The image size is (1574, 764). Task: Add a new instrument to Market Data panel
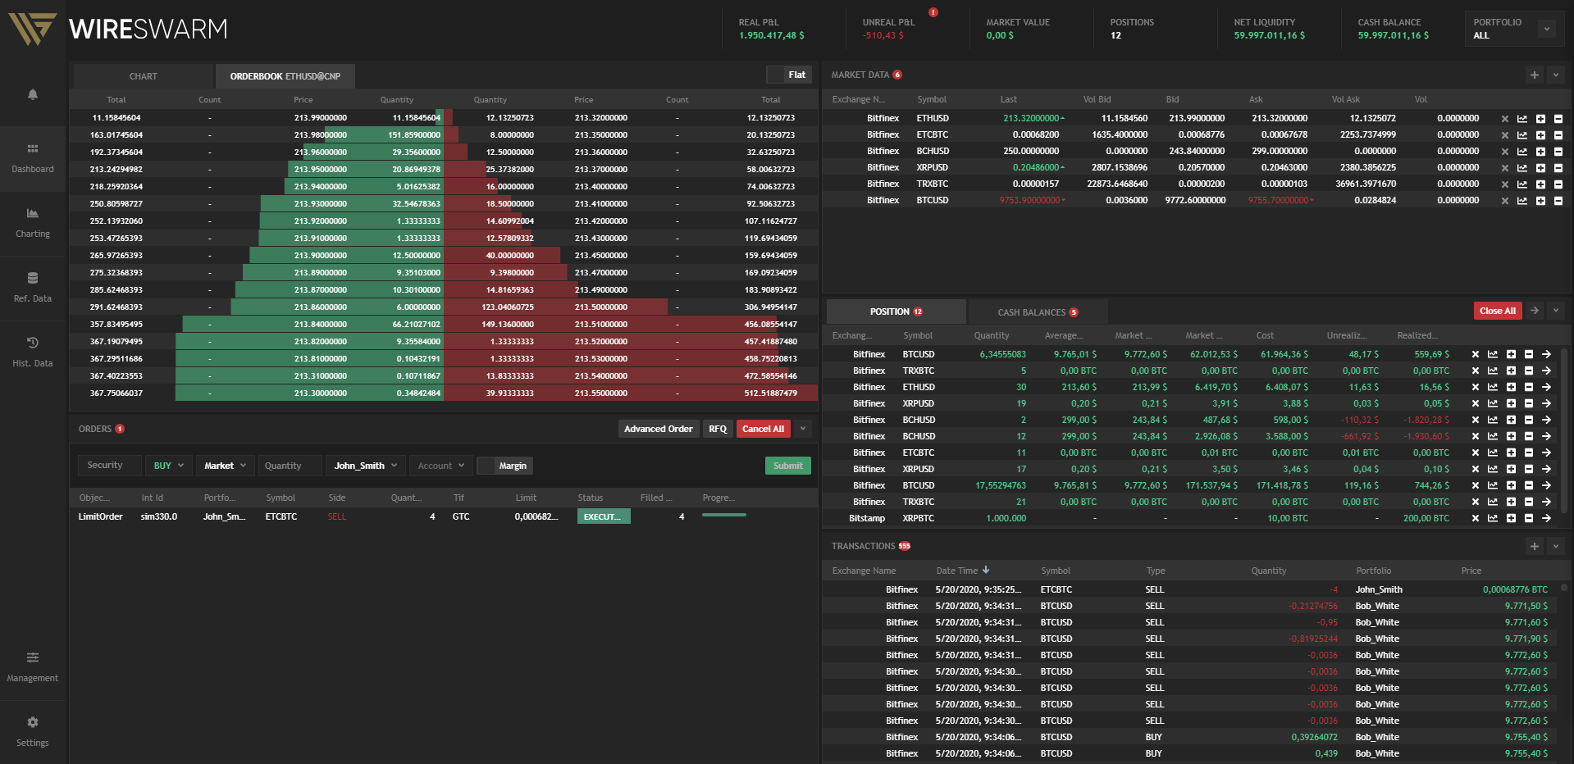1535,75
